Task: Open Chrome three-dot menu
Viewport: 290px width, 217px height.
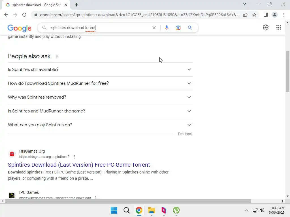Action: 284,15
